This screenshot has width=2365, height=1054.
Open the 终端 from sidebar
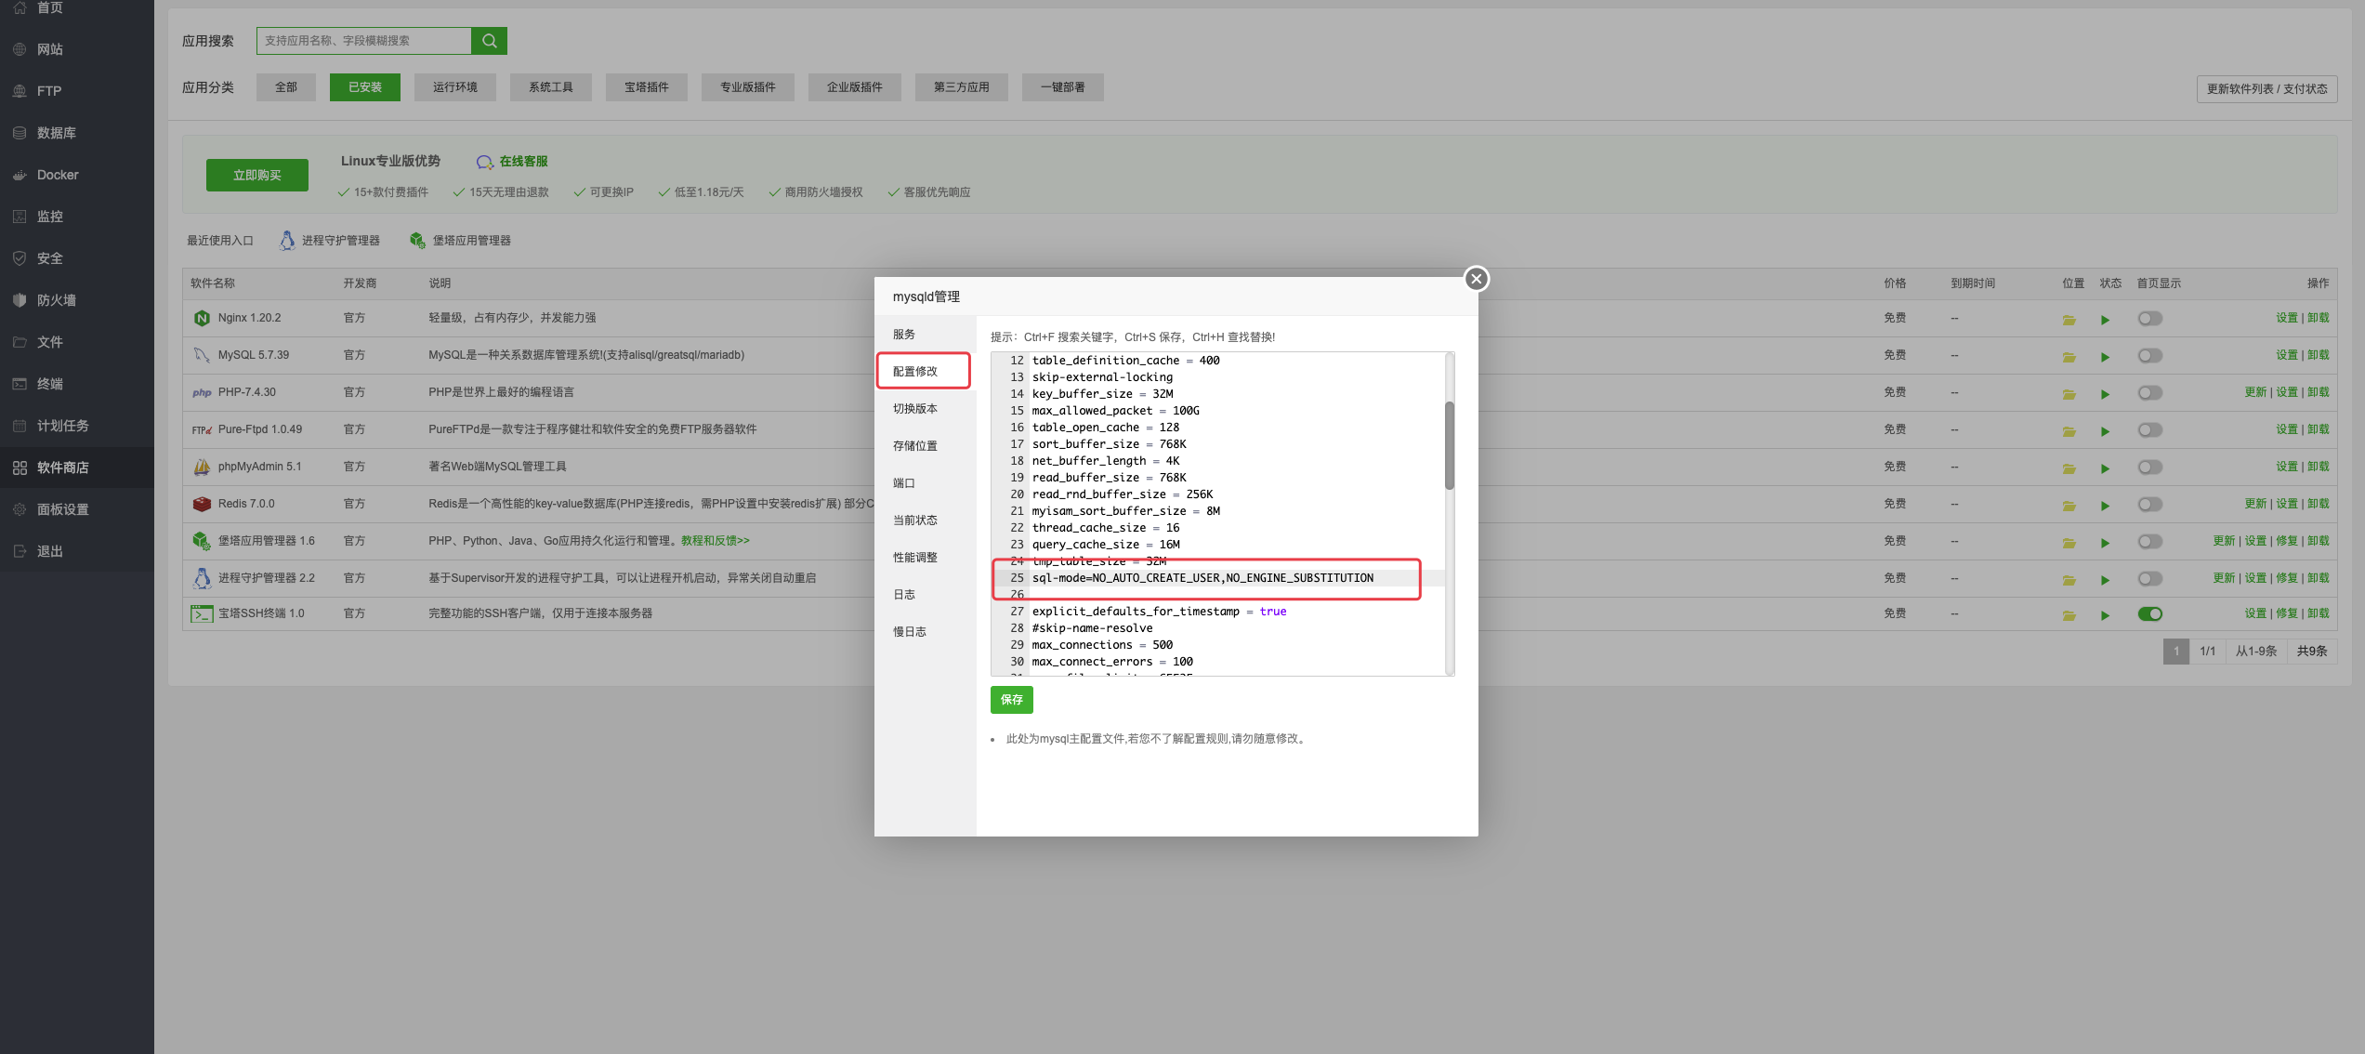[x=51, y=383]
